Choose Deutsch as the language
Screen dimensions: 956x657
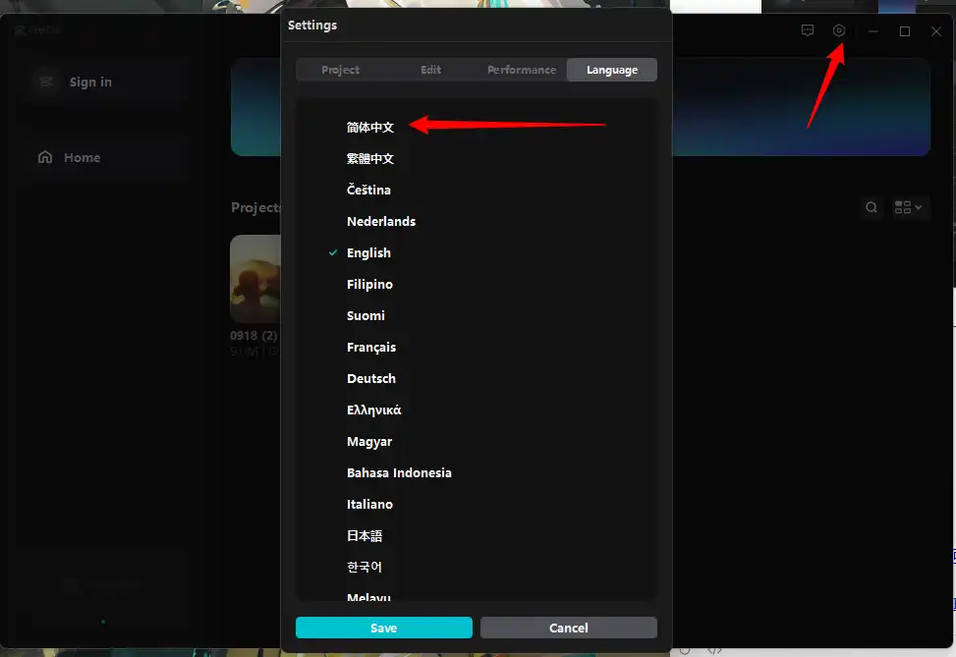371,378
